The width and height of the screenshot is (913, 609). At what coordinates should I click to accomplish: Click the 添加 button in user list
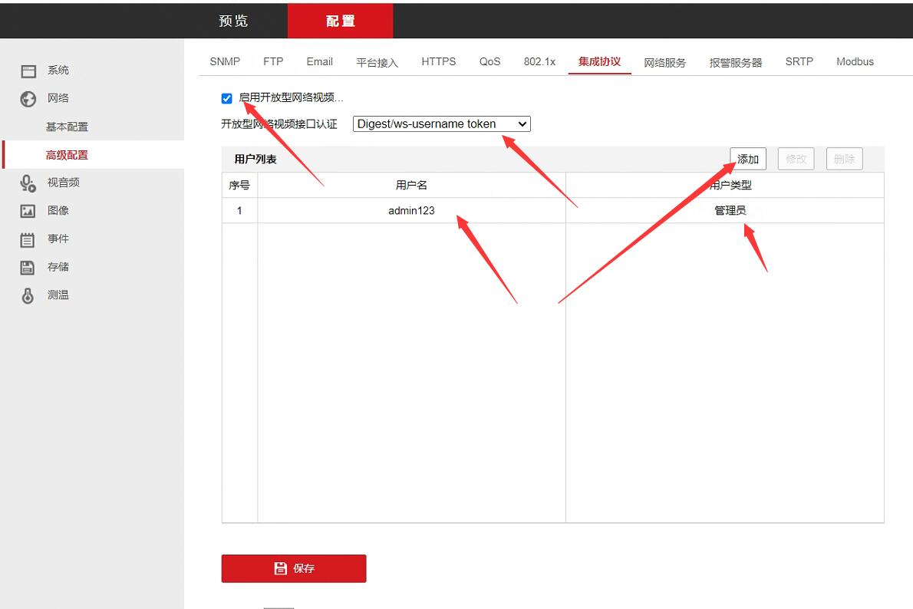[747, 159]
